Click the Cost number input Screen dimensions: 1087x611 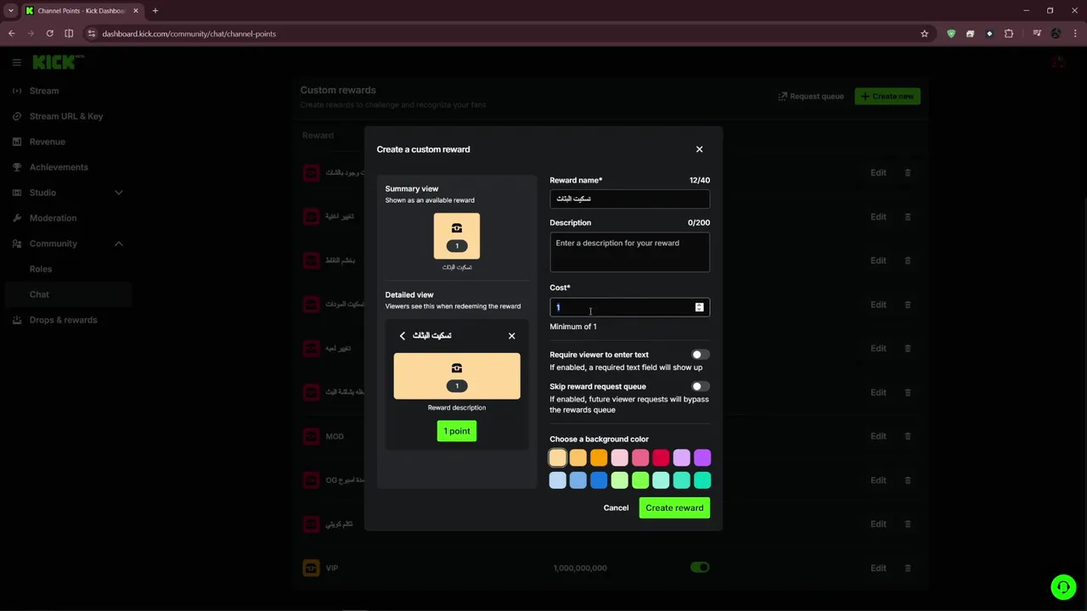click(x=629, y=307)
